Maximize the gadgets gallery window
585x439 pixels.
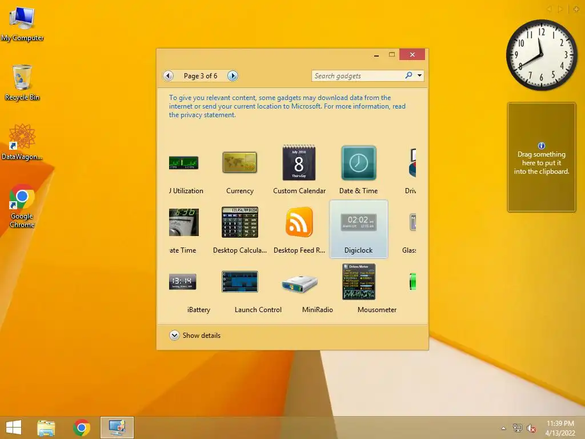coord(392,54)
